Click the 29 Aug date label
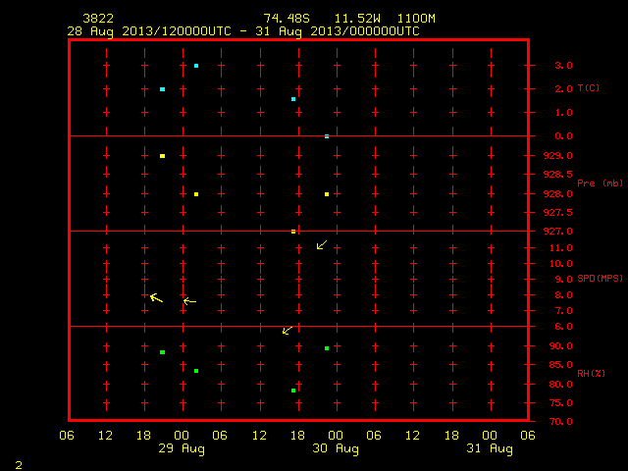Viewport: 628px width, 471px height. 182,448
